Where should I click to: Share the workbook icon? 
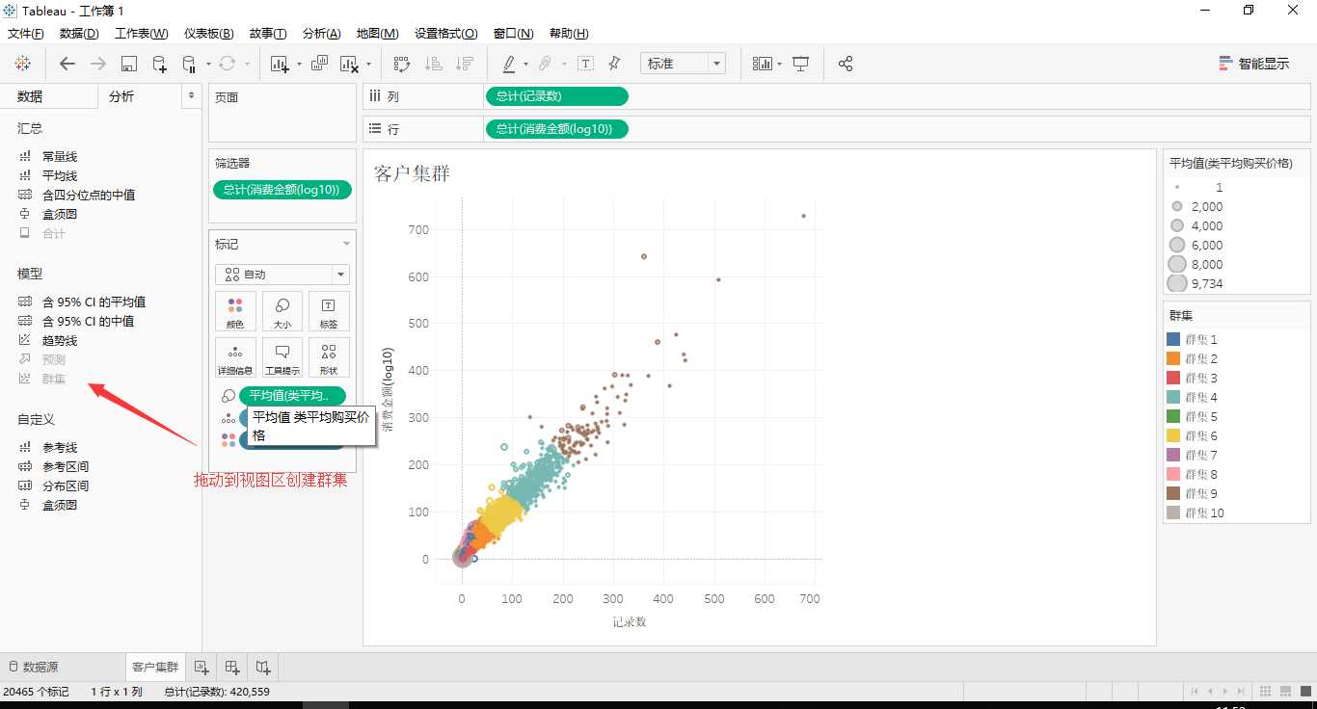pos(846,64)
